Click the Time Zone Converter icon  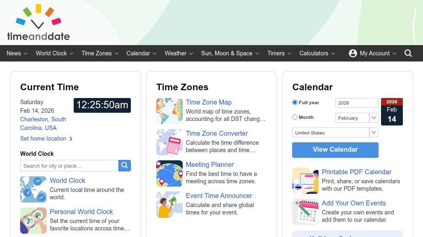point(169,142)
